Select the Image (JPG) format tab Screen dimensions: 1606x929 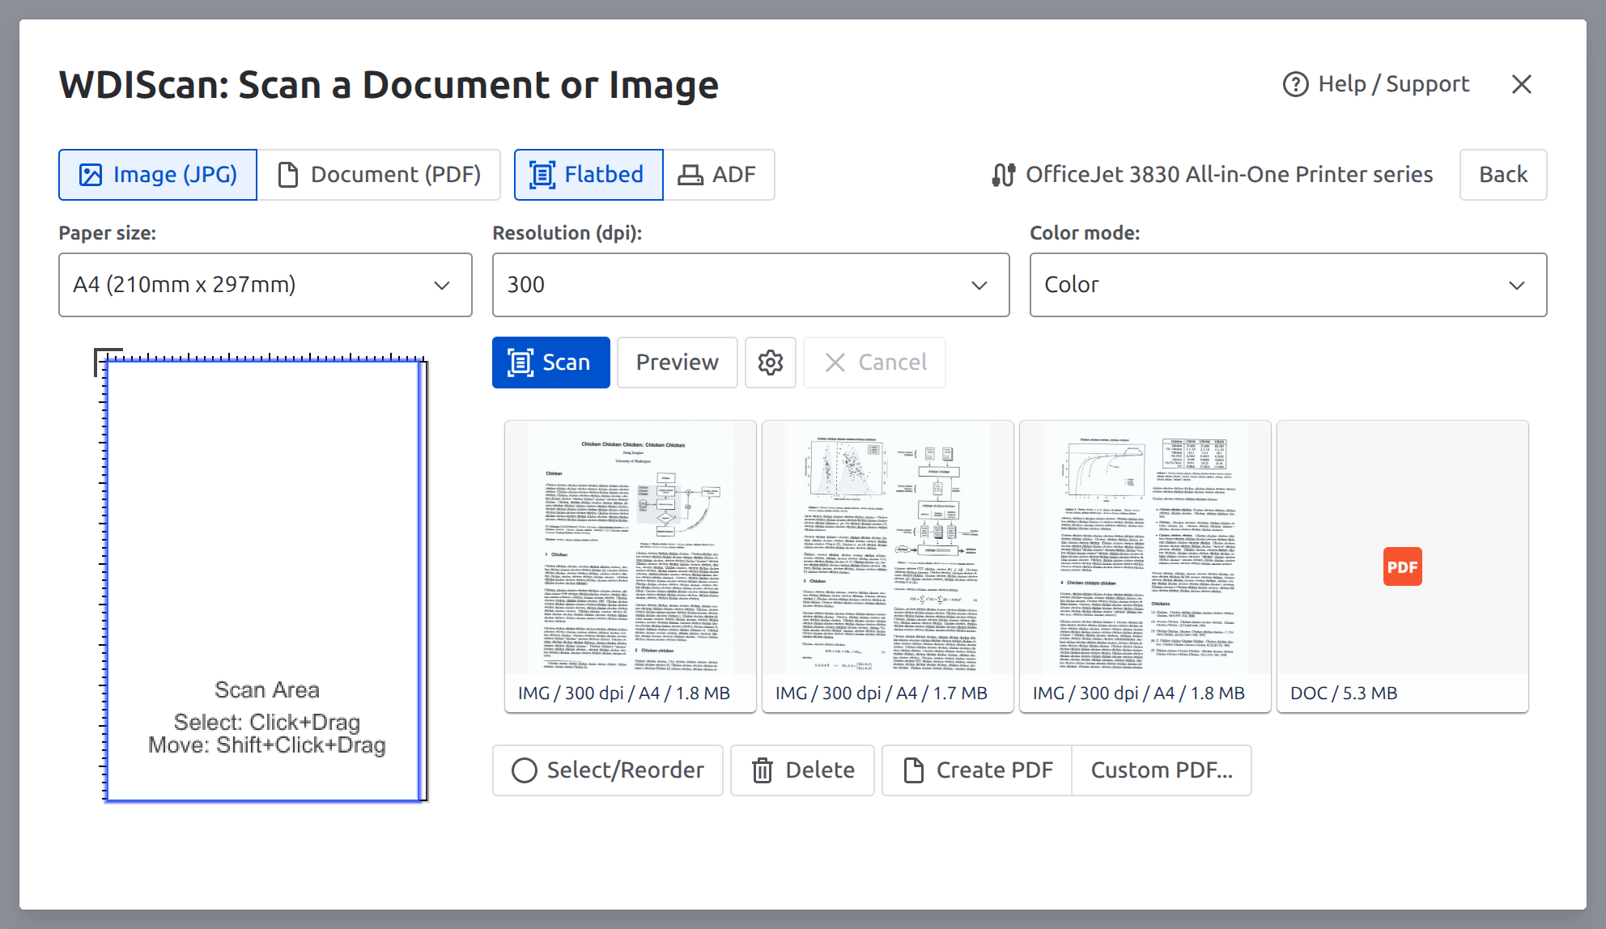tap(158, 175)
